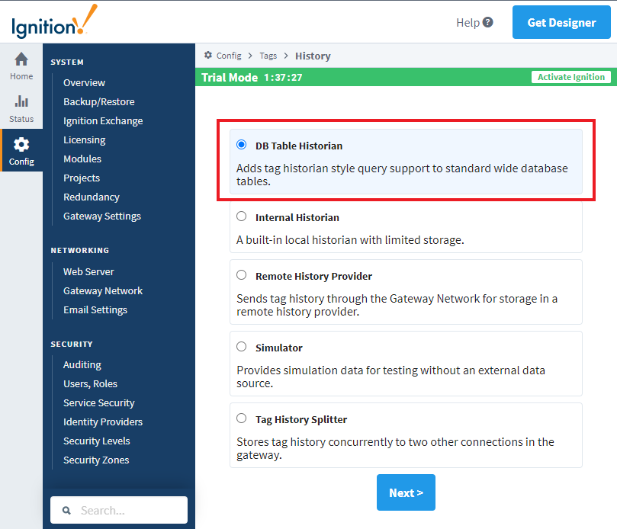617x529 pixels.
Task: Open Email Settings
Action: [95, 310]
